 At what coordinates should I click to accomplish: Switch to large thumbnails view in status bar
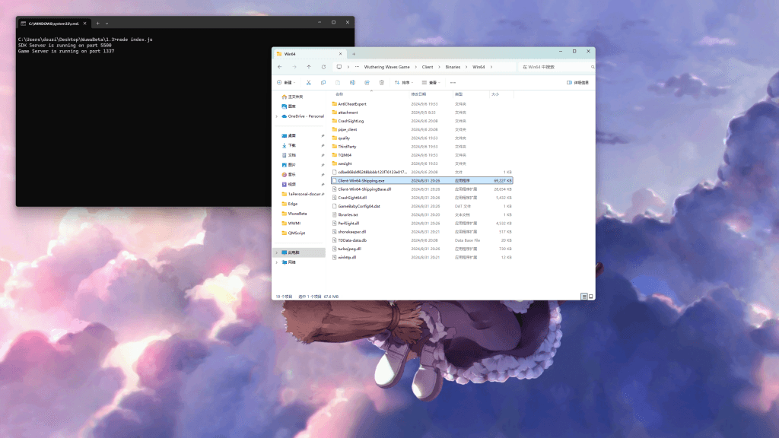pos(590,296)
